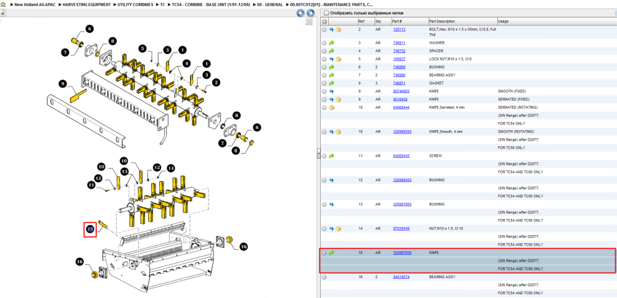Click the package box icon for part 120113
Screen dimensions: 617x298
(338, 30)
